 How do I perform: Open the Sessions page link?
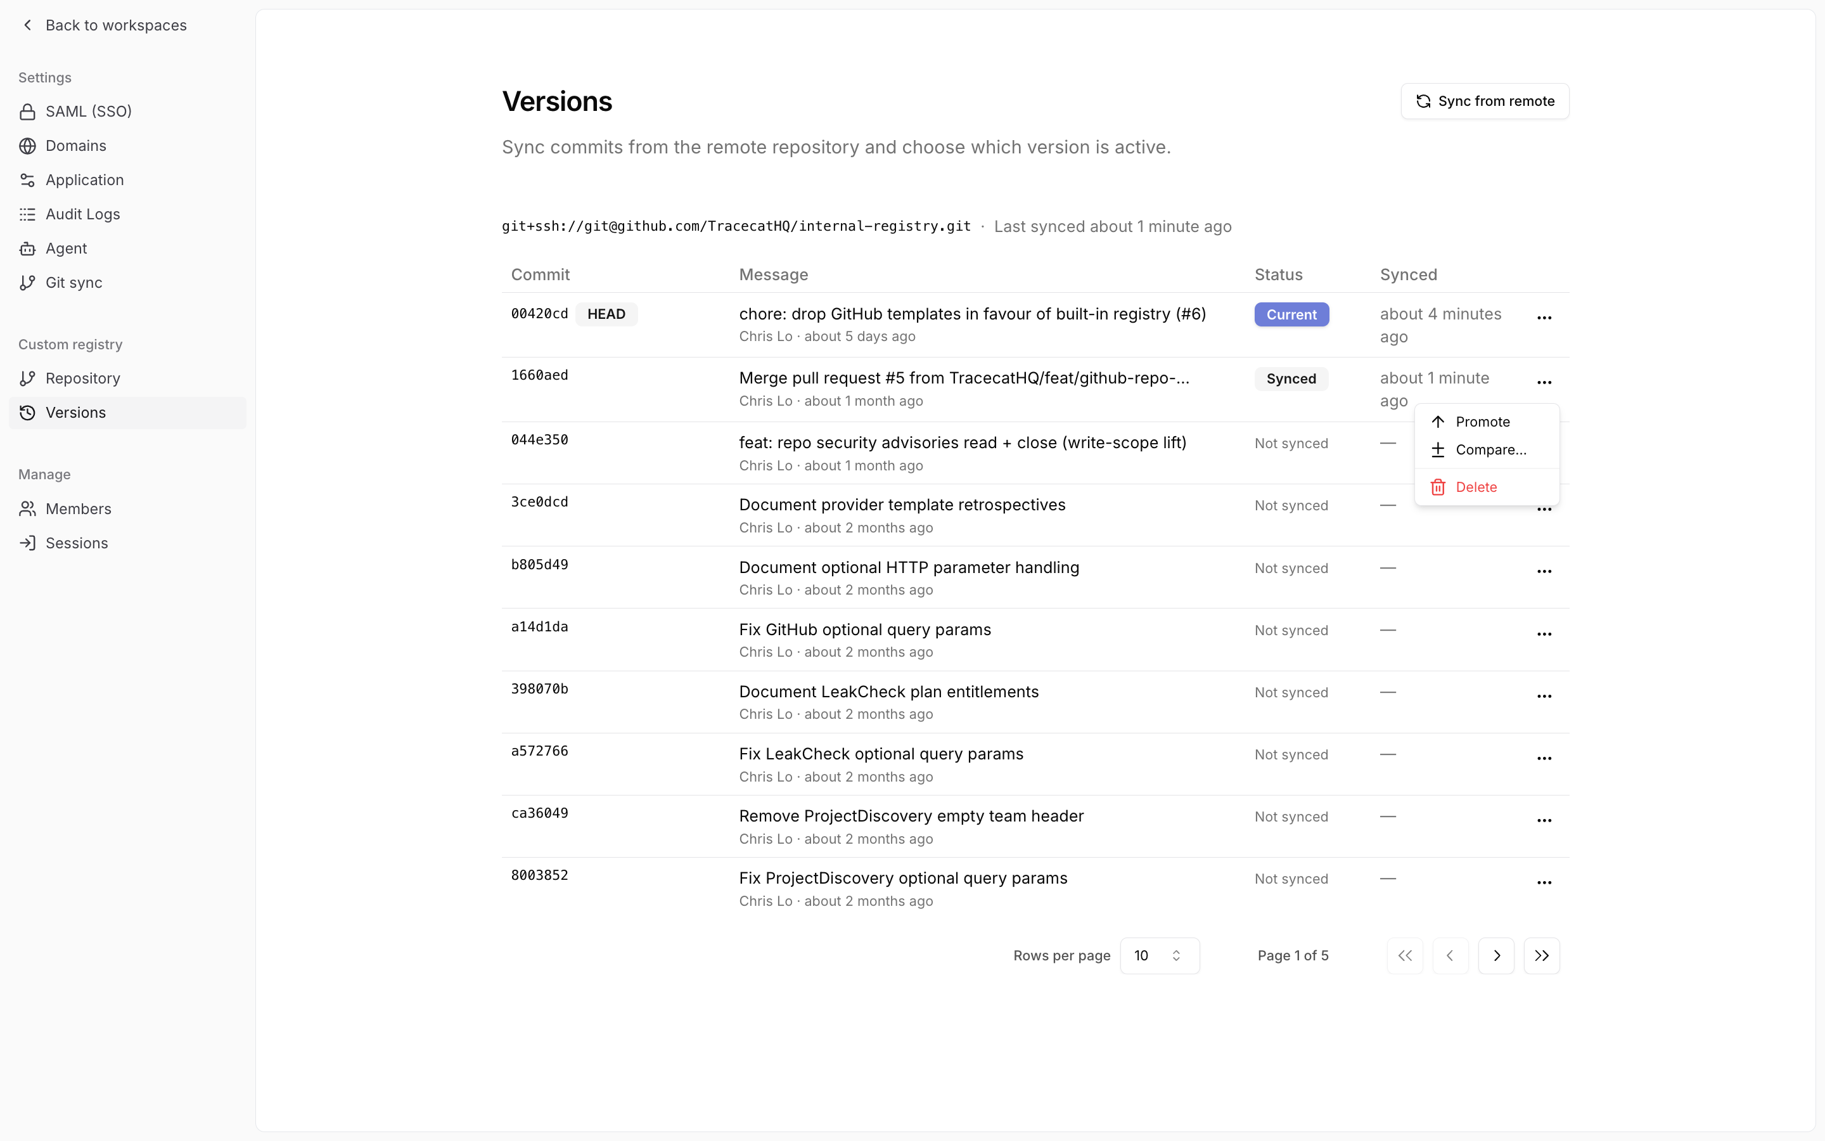tap(127, 543)
